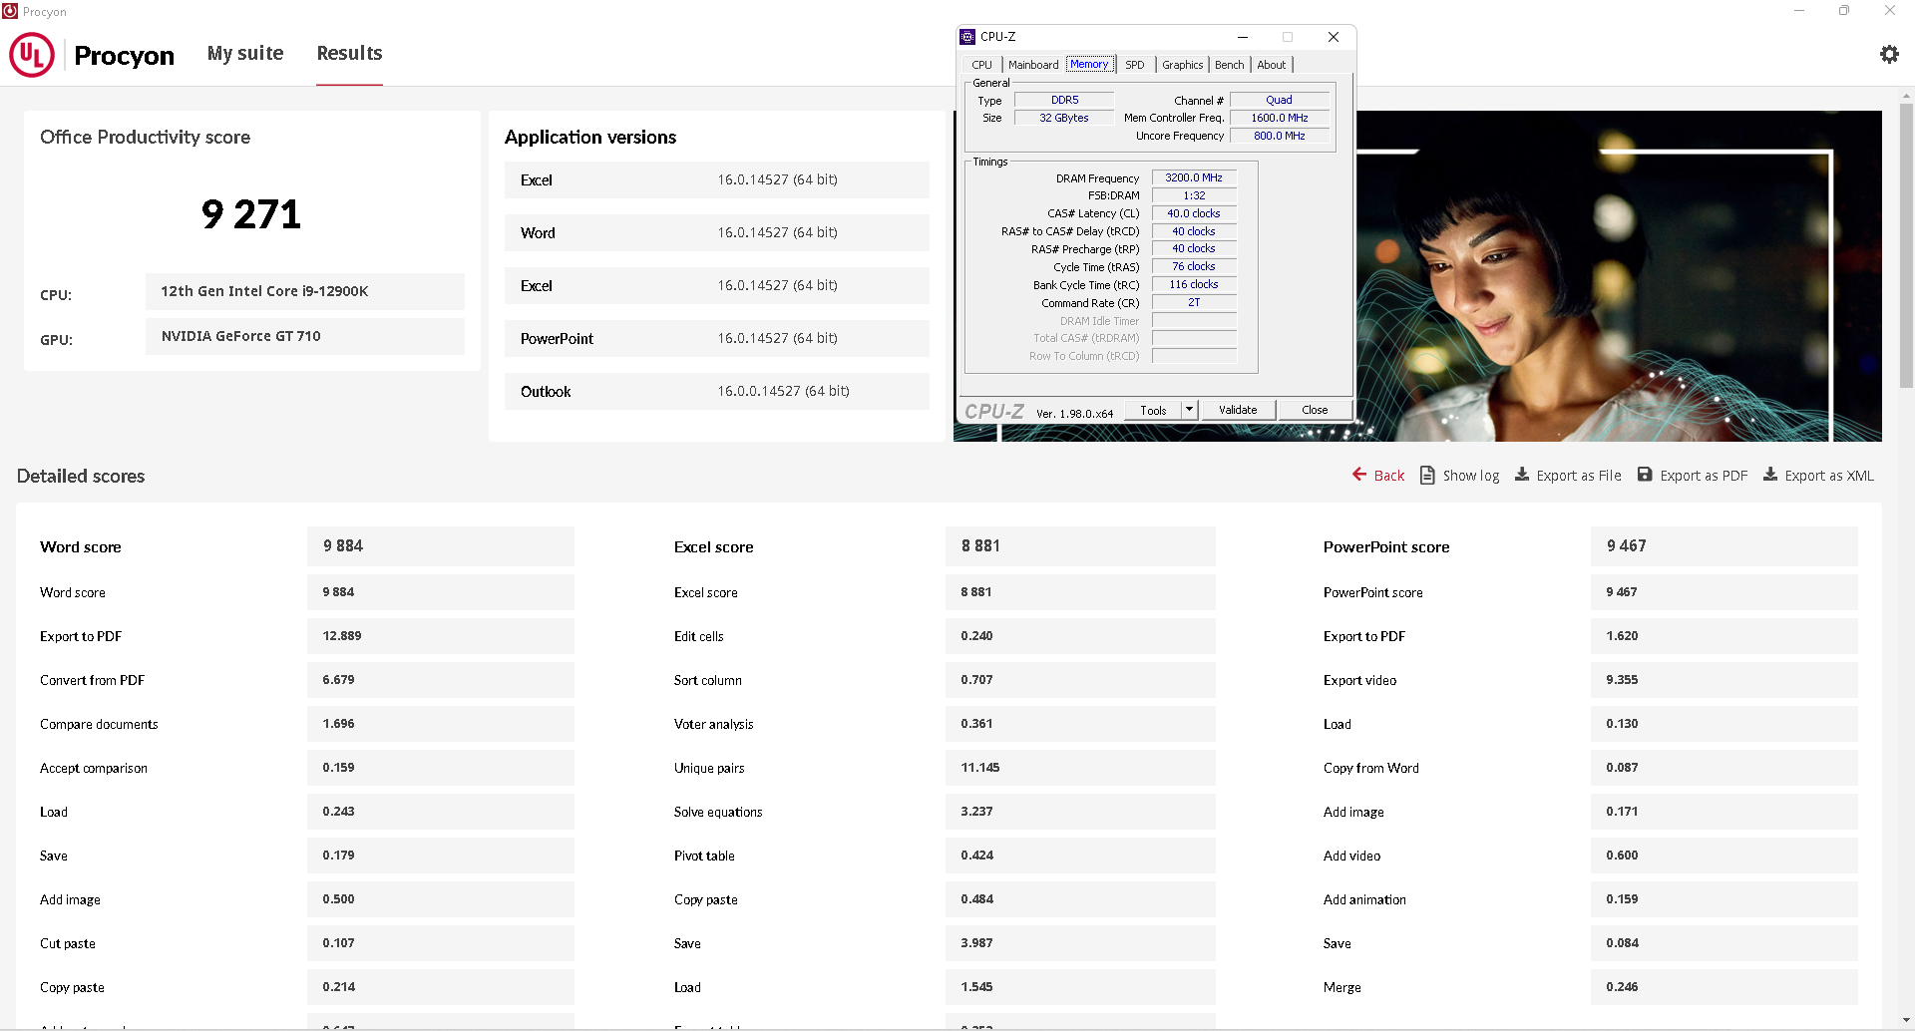Click Export as PDF link

pyautogui.click(x=1704, y=476)
